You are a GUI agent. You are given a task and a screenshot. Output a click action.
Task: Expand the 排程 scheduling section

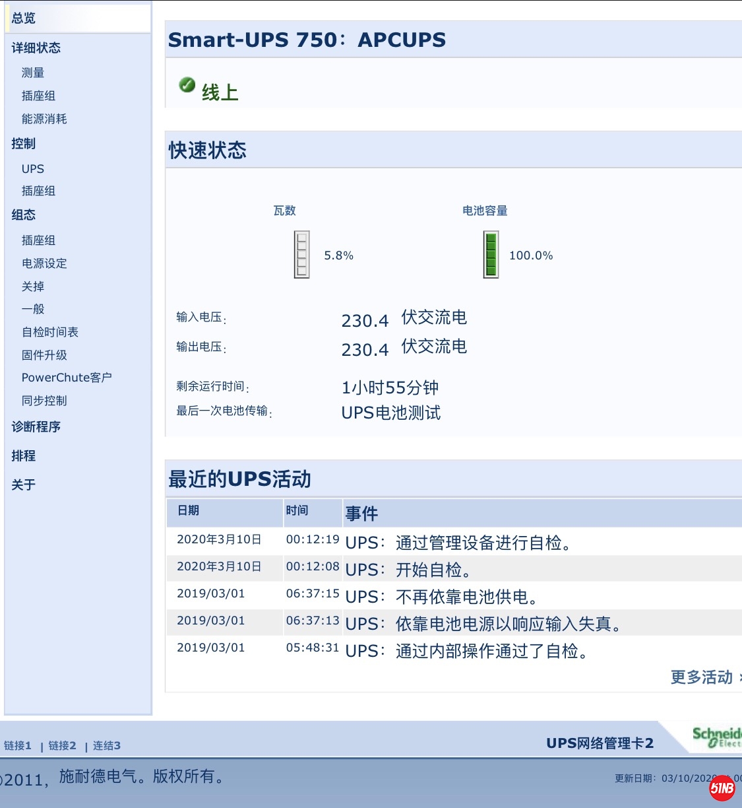[x=24, y=456]
